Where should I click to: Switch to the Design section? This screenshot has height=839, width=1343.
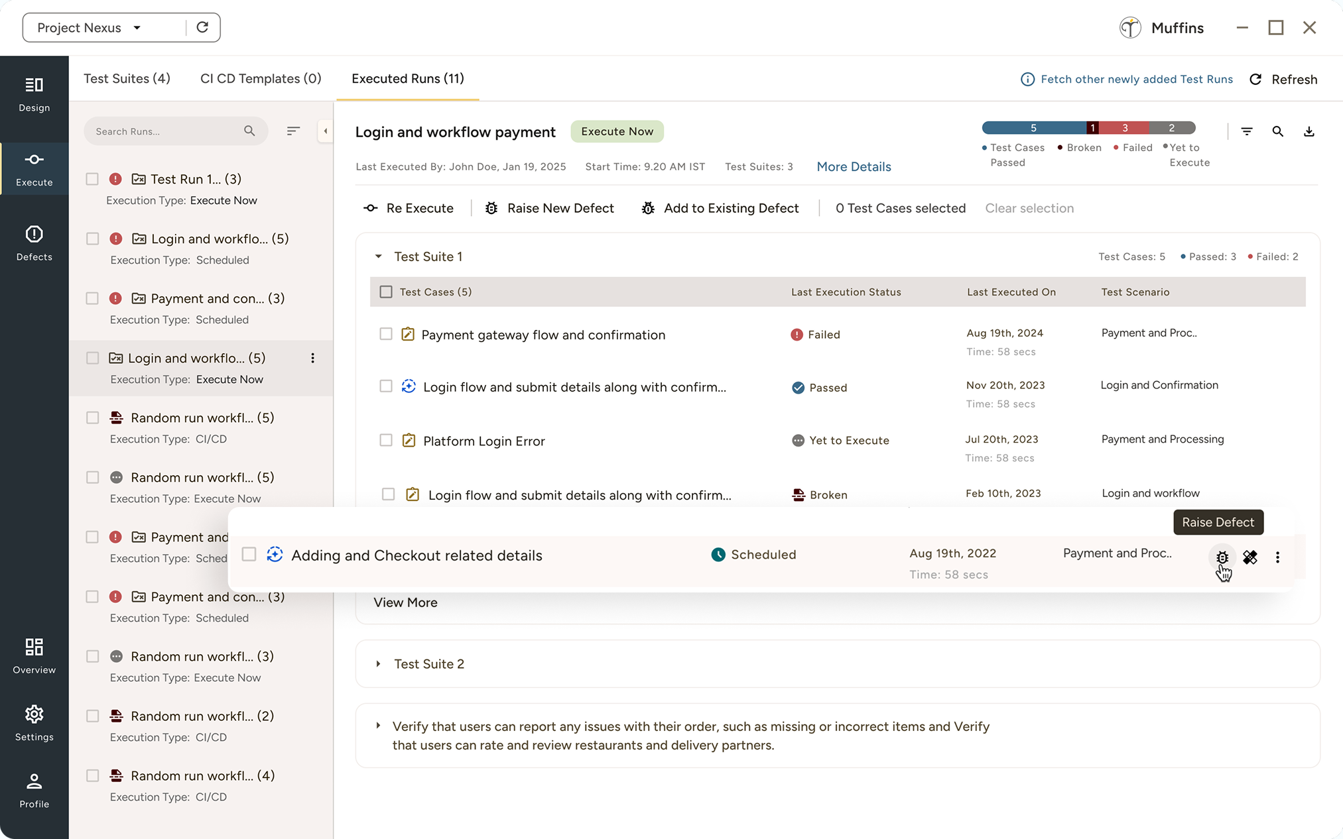pyautogui.click(x=34, y=95)
